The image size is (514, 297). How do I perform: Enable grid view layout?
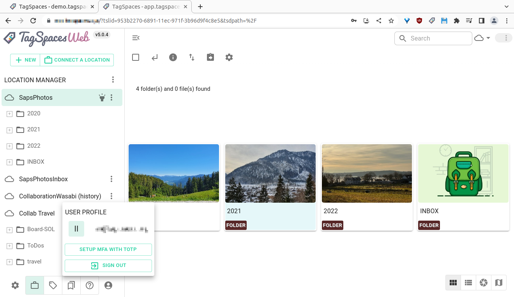(453, 283)
